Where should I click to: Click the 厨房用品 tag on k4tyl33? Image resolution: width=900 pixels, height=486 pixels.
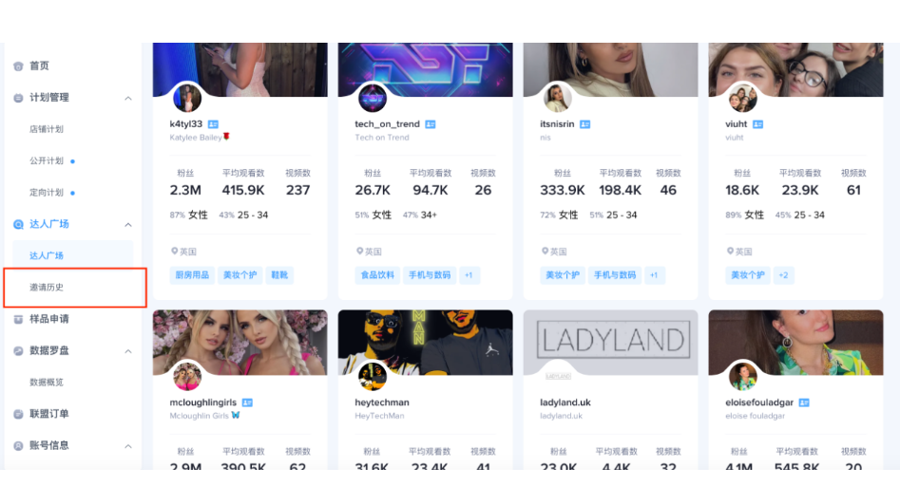coord(192,275)
